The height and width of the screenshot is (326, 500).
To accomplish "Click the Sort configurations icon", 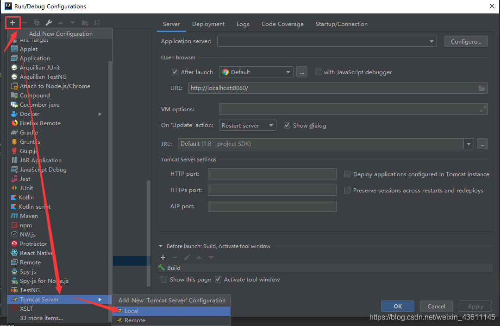I will (97, 23).
